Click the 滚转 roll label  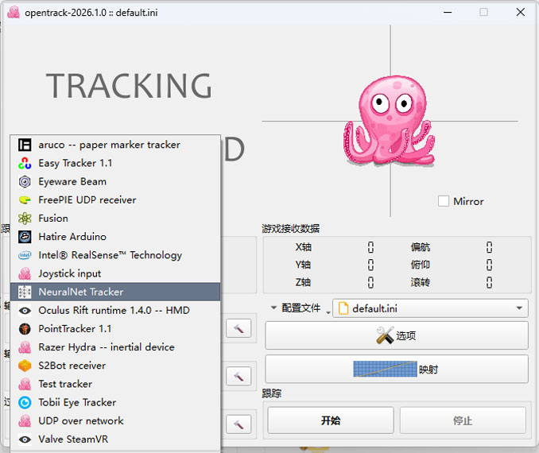point(420,282)
